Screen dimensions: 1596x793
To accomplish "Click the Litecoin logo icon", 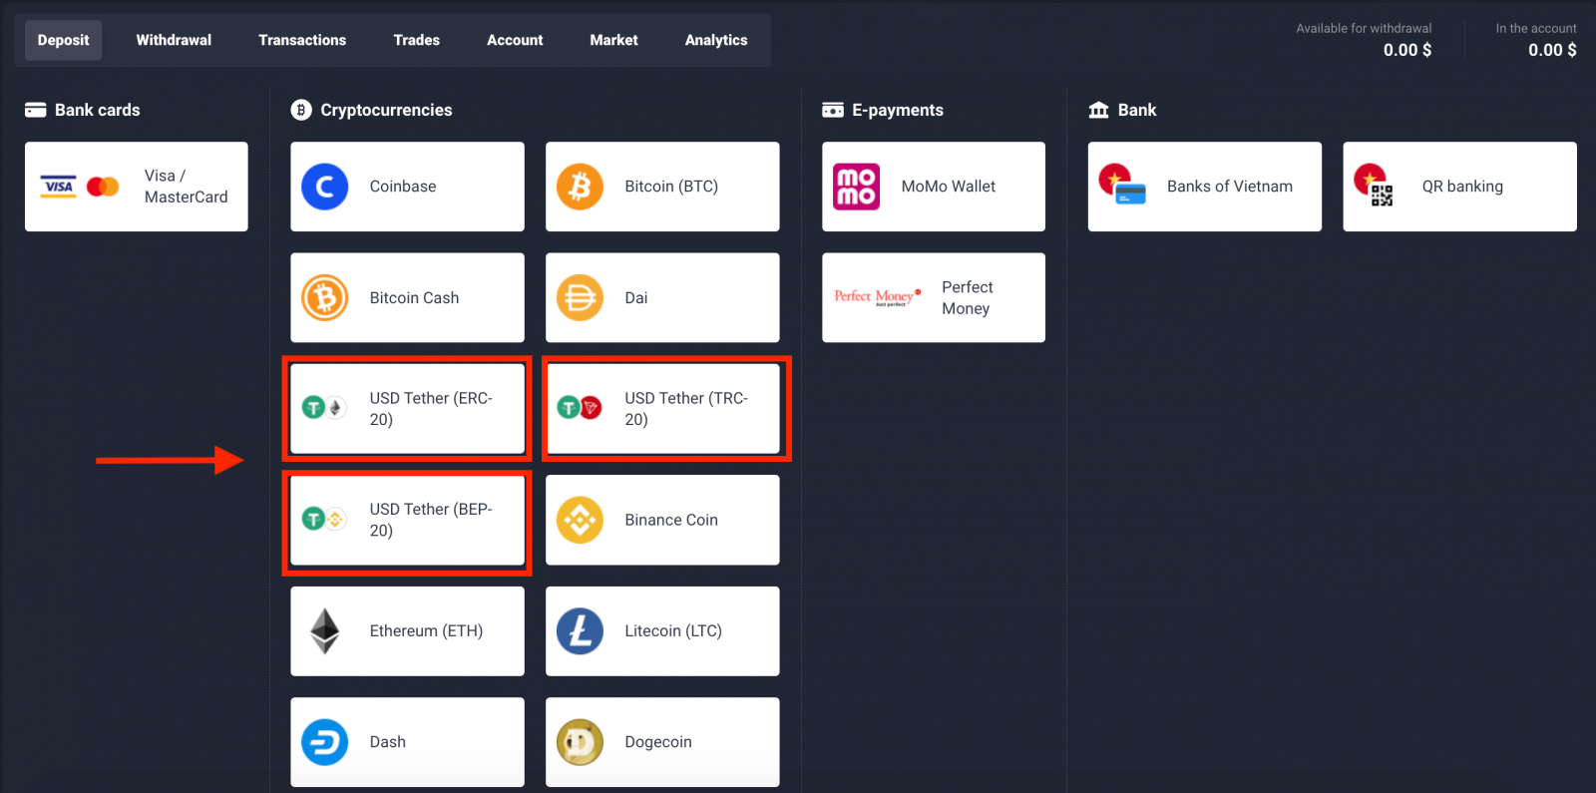I will (x=580, y=631).
